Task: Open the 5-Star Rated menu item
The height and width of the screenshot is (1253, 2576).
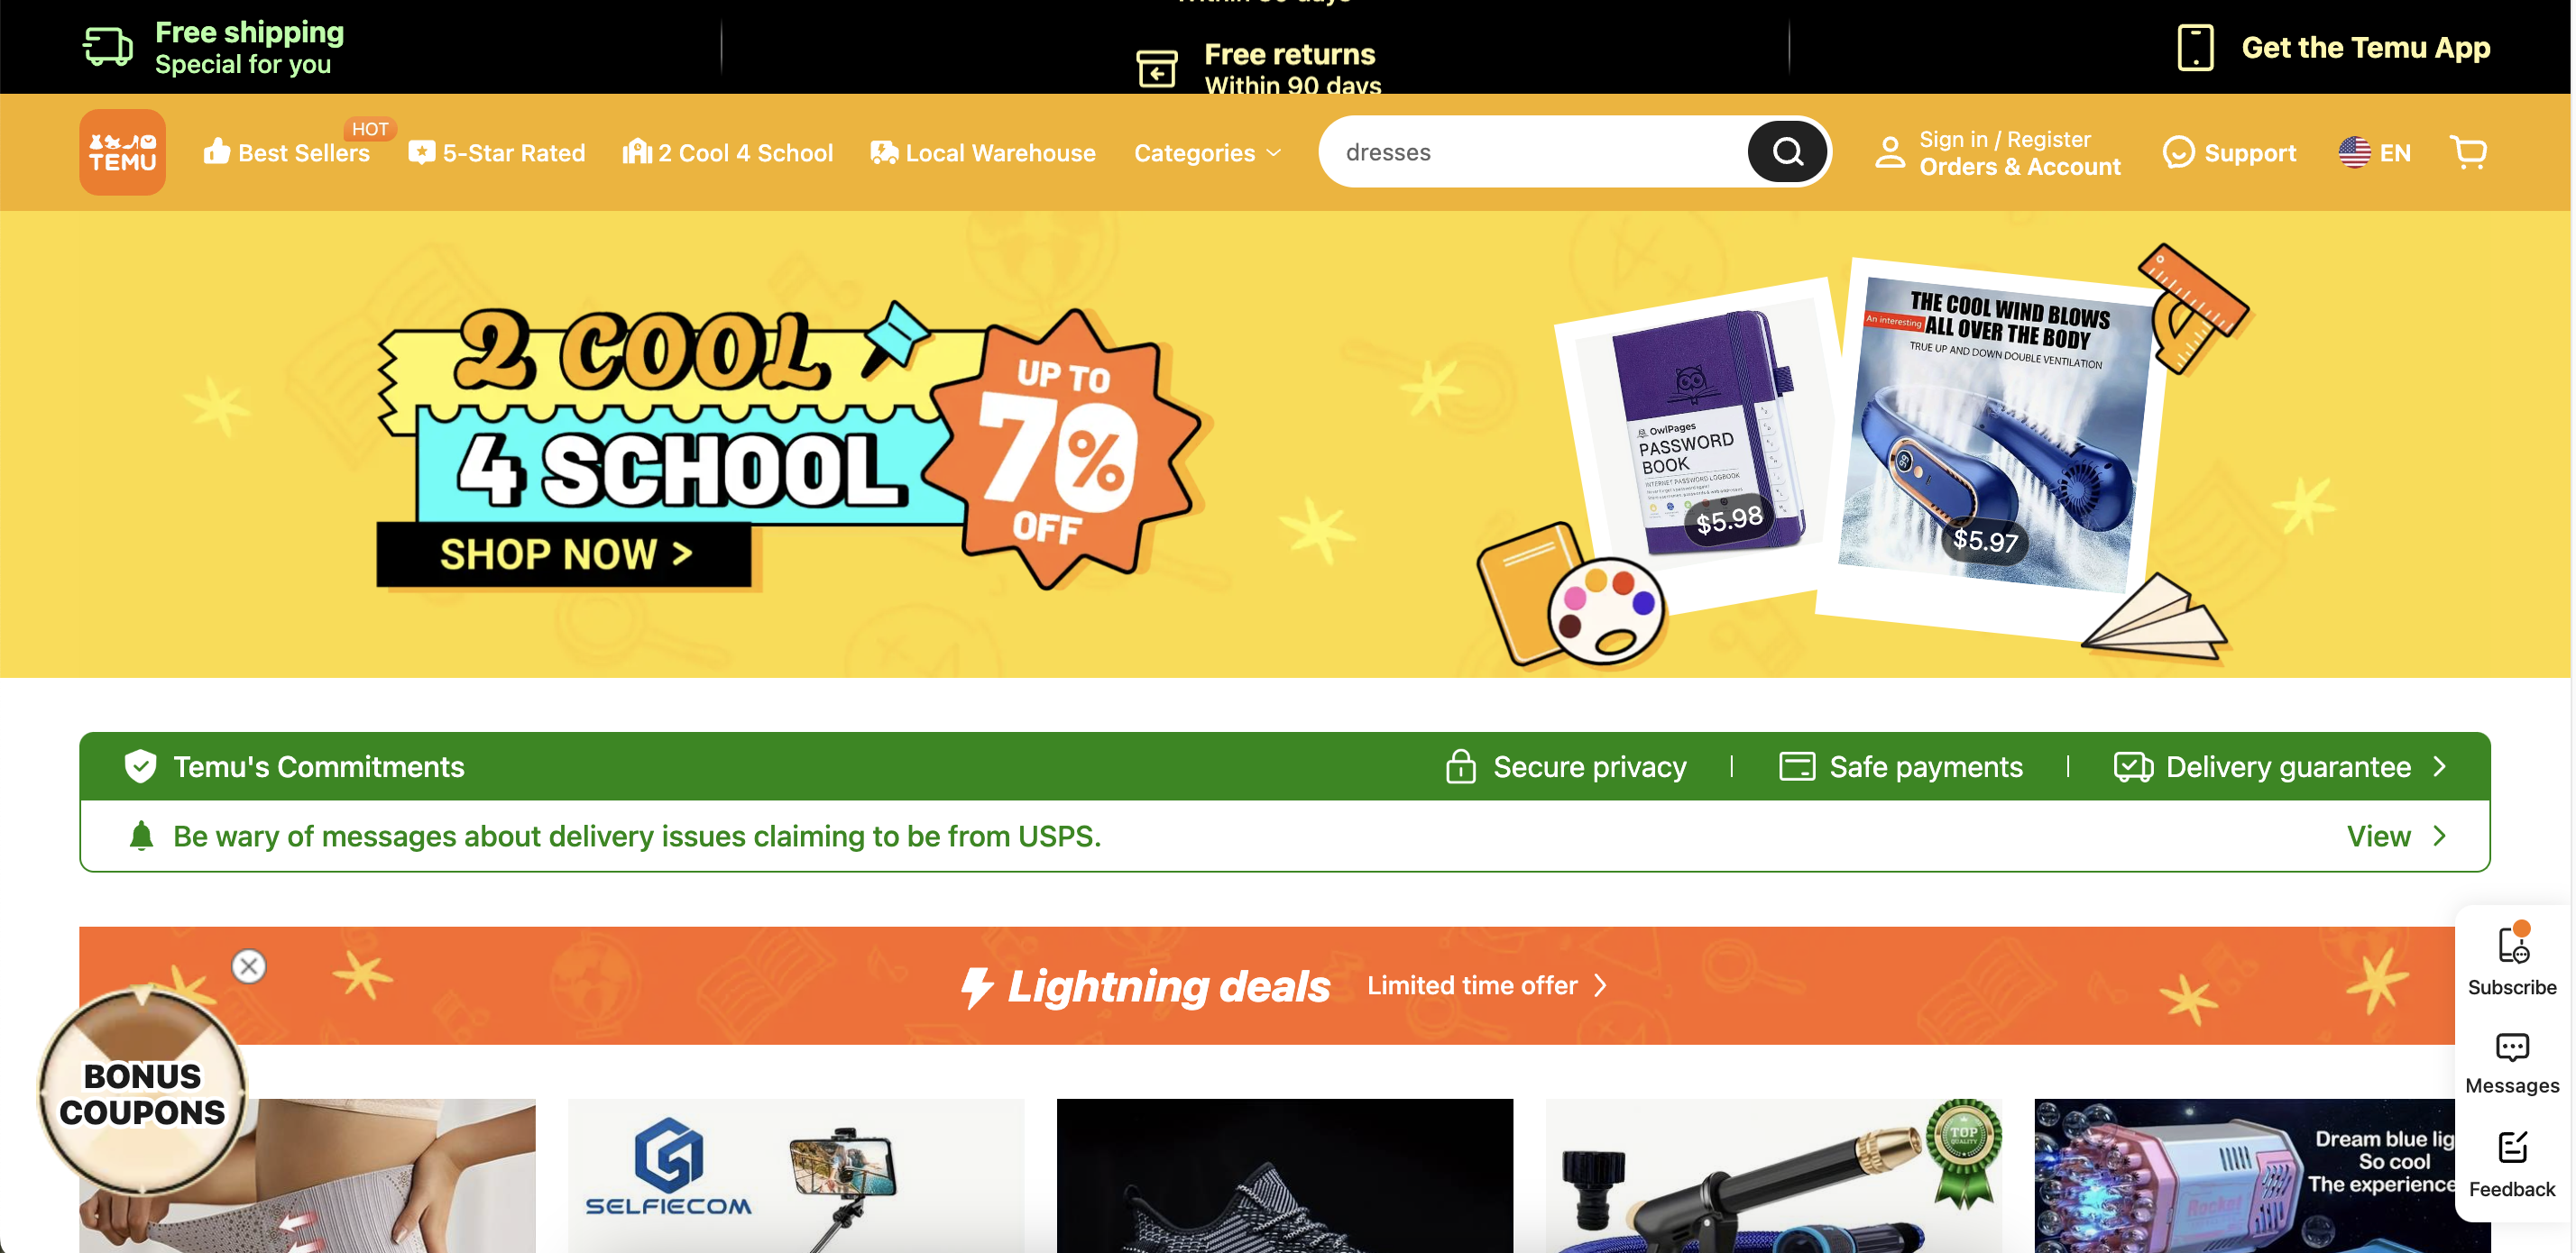Action: (x=496, y=153)
